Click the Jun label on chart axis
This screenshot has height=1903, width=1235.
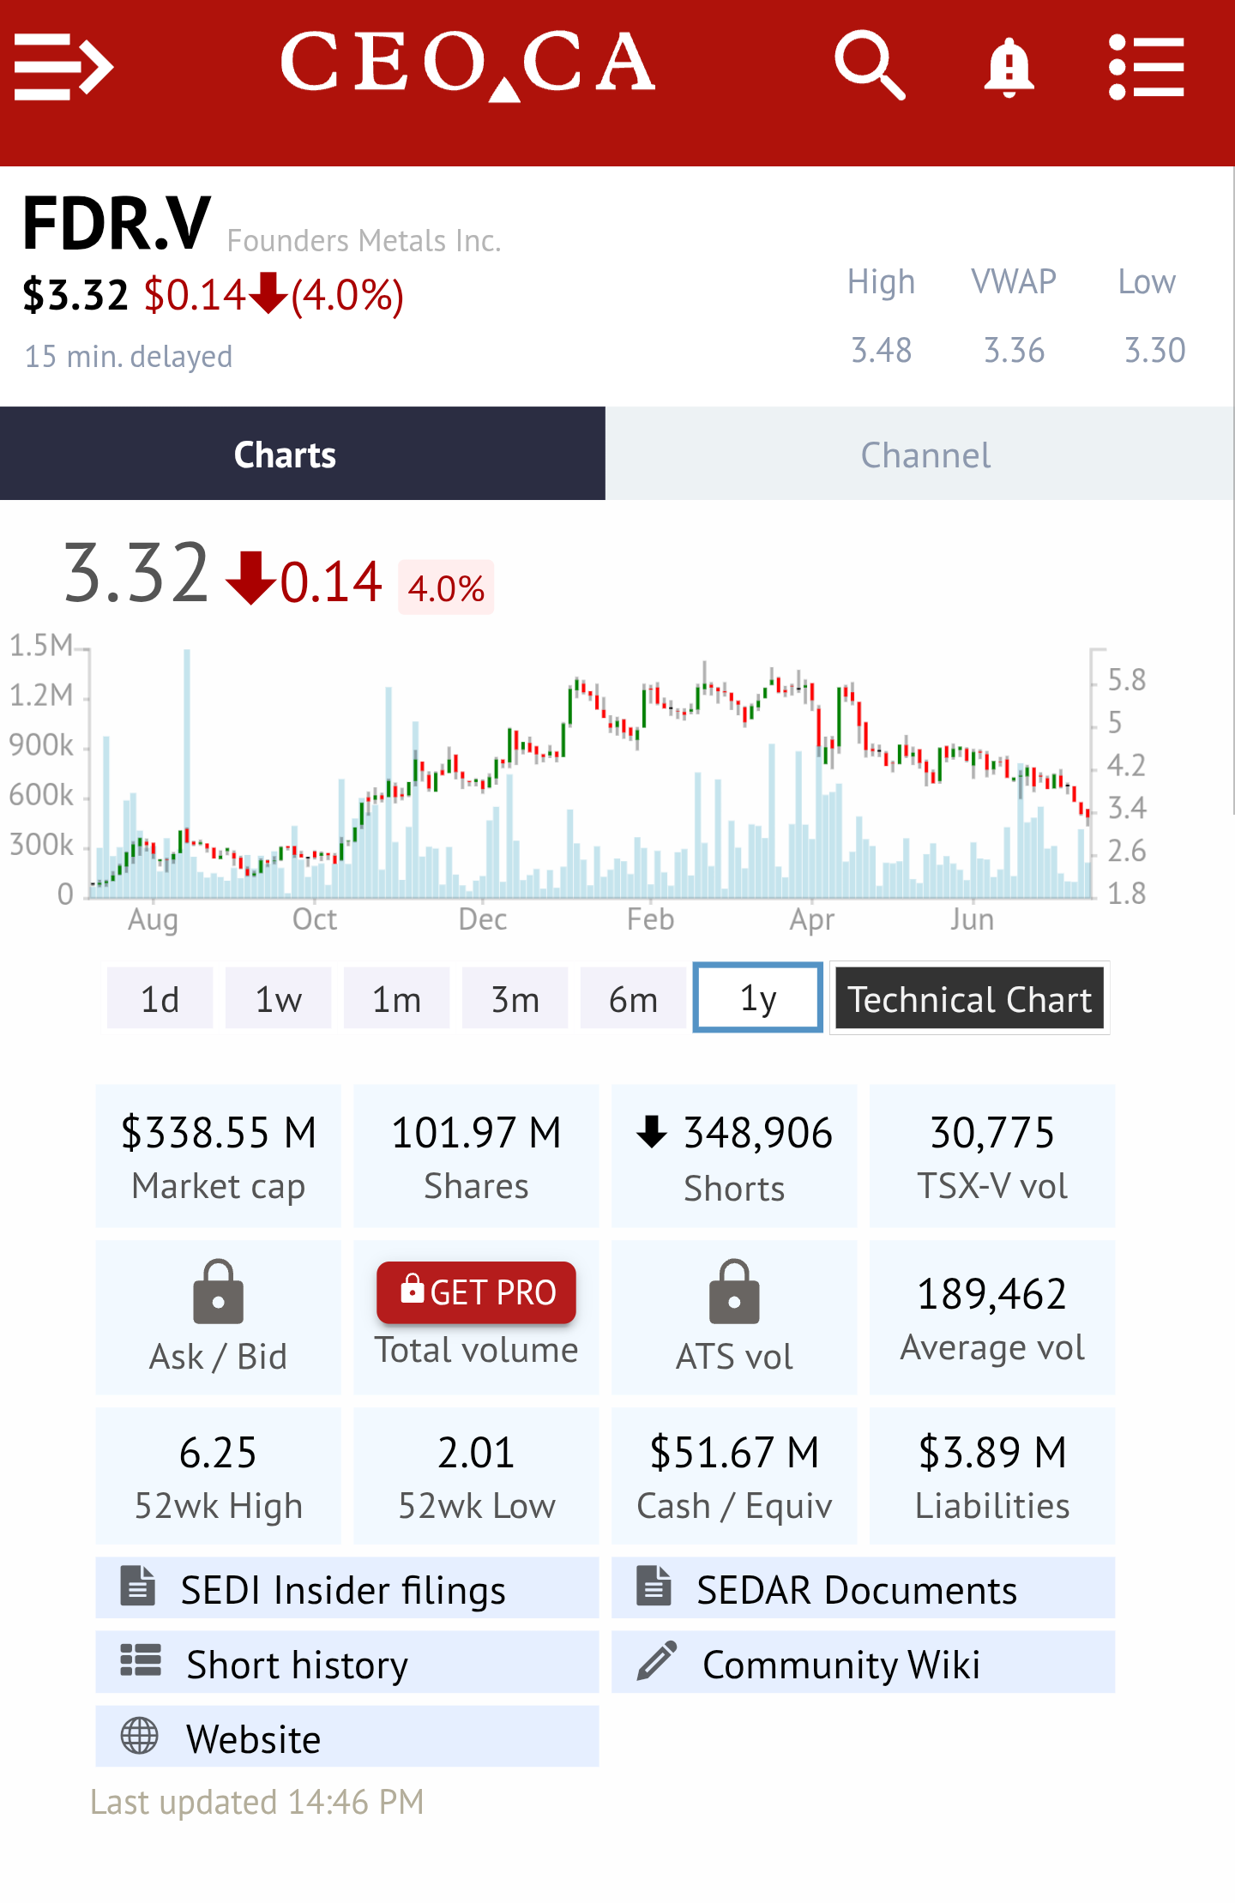[972, 919]
